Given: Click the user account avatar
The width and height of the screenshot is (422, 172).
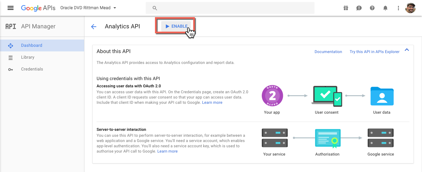Looking at the screenshot, I should (410, 8).
